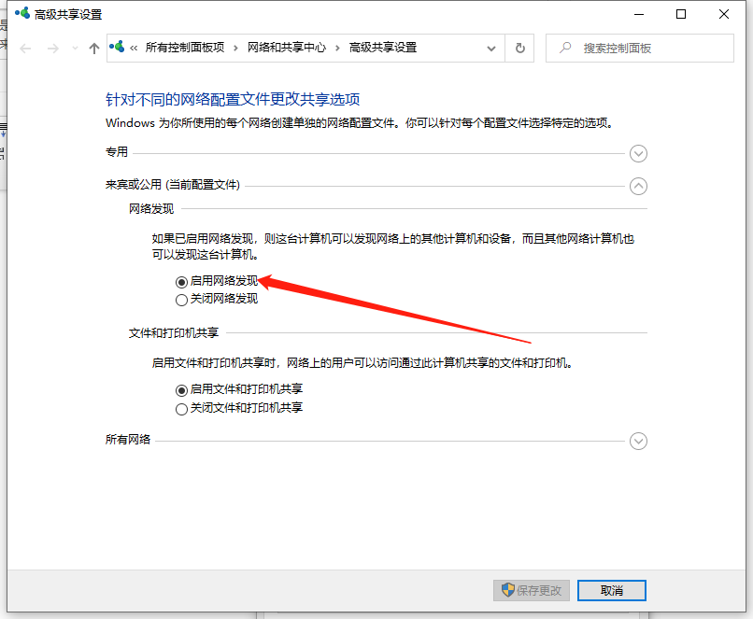753x619 pixels.
Task: Click the 取消 button
Action: (611, 590)
